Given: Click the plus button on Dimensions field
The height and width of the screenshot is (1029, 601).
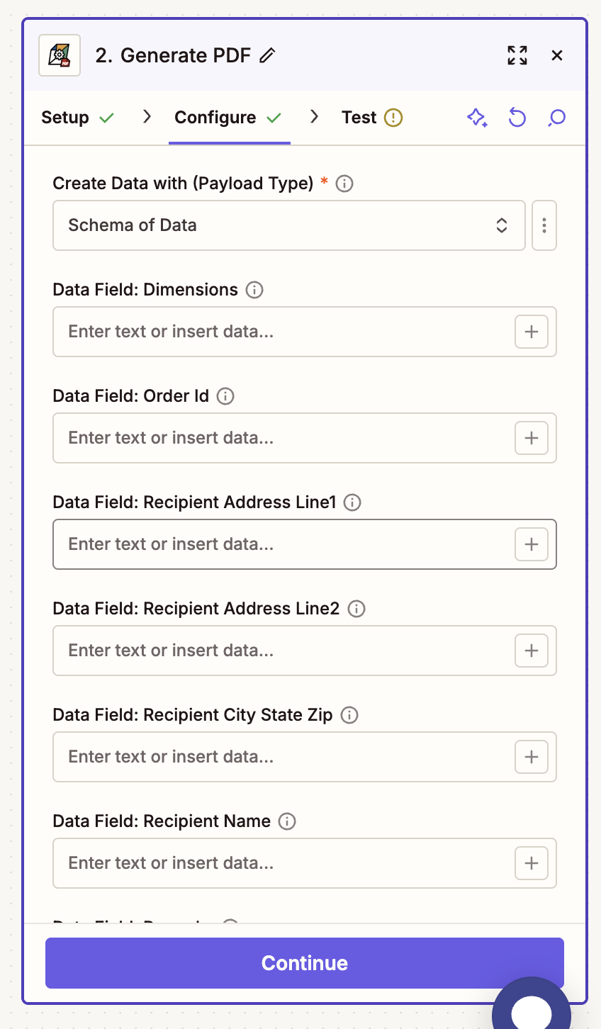Looking at the screenshot, I should [x=531, y=332].
